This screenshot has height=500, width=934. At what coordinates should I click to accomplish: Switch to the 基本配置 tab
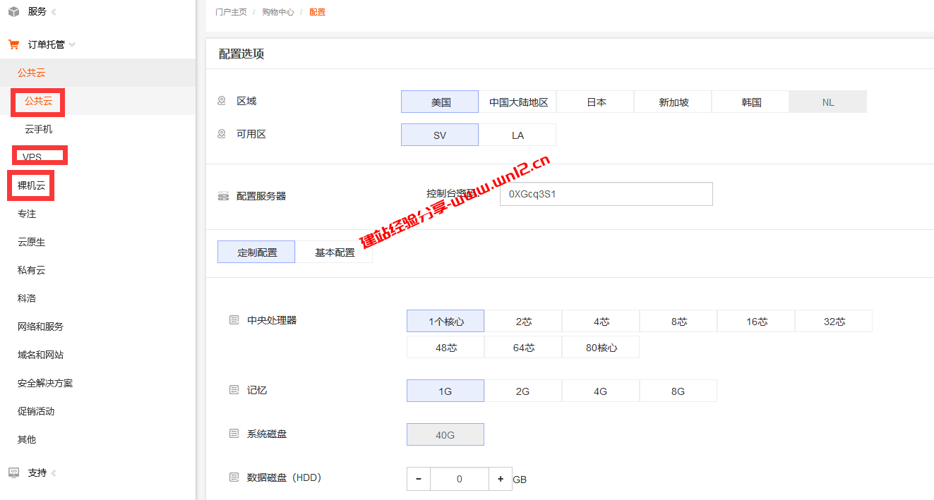click(x=335, y=252)
